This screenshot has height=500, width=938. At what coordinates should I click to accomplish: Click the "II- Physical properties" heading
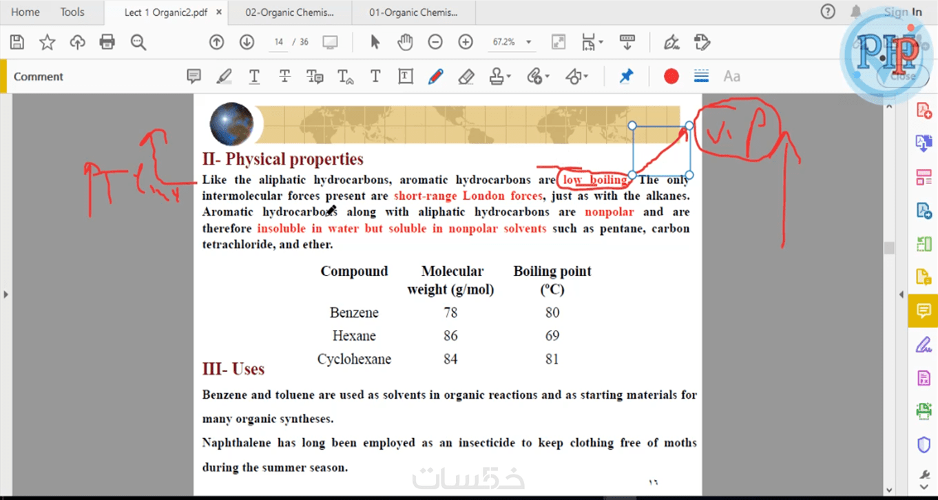click(x=283, y=159)
